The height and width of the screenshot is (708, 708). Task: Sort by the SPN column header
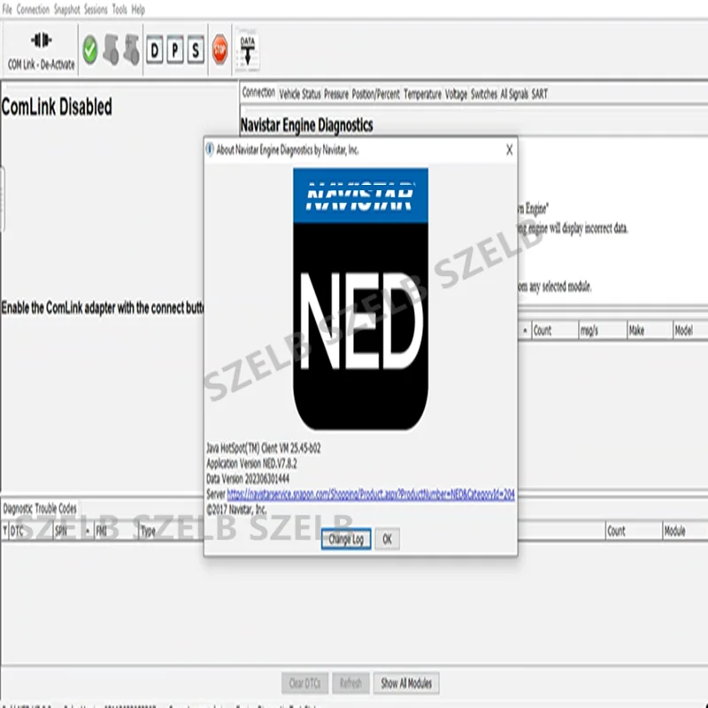coord(73,531)
